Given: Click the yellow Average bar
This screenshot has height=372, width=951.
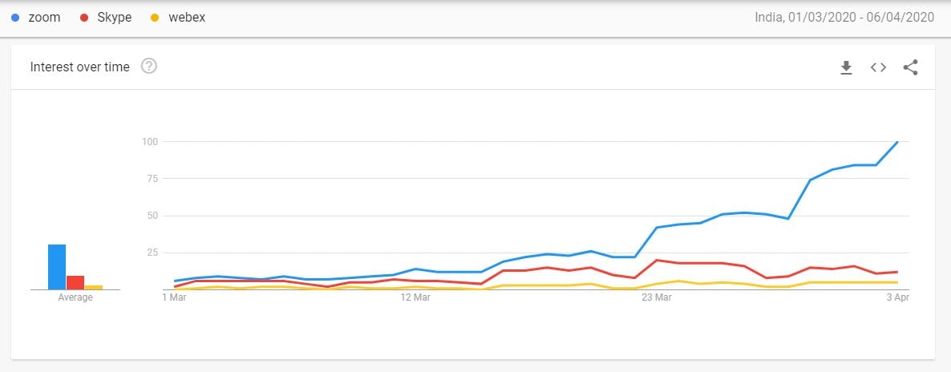Looking at the screenshot, I should [94, 287].
